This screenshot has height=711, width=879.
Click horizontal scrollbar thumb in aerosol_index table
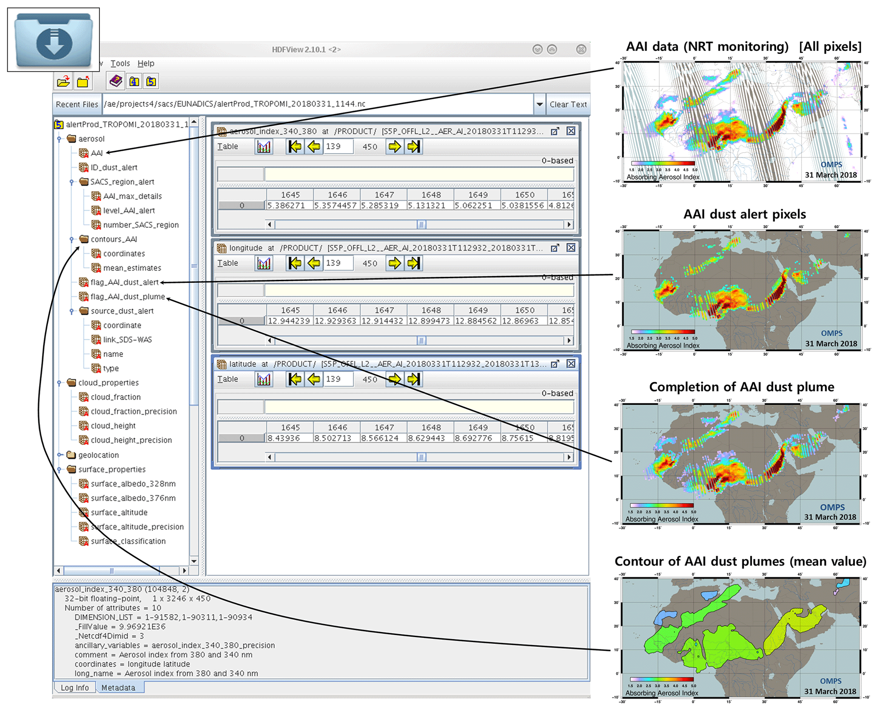[x=421, y=224]
